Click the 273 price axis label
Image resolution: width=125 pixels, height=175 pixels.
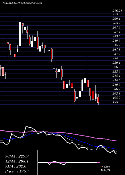click(115, 14)
